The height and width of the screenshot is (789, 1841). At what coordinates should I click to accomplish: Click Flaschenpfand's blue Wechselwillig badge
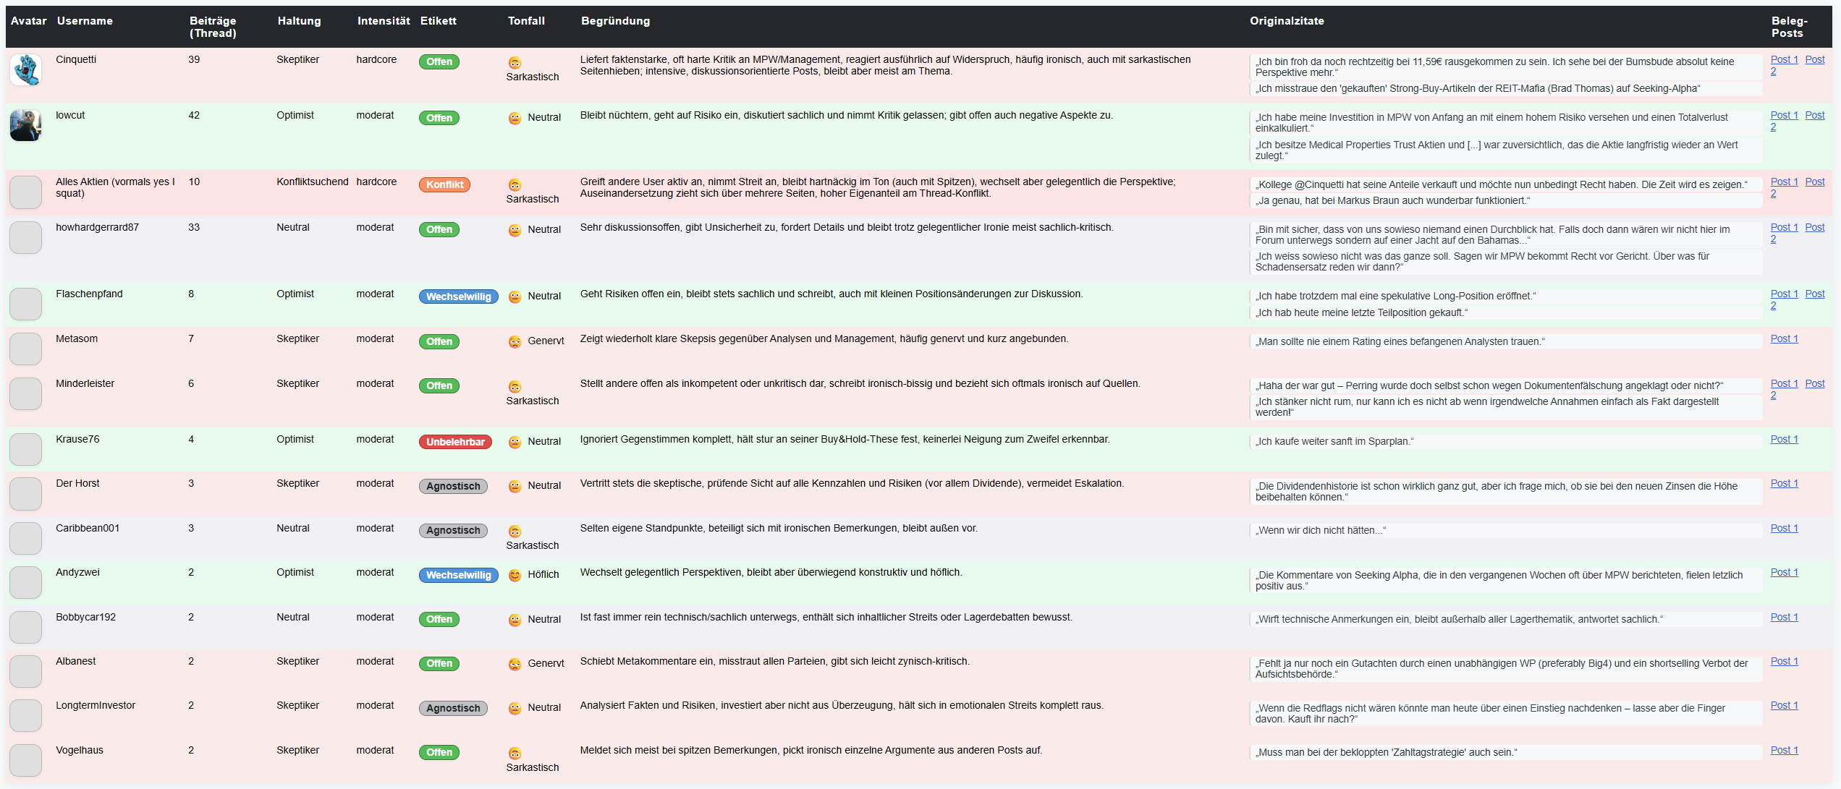458,297
